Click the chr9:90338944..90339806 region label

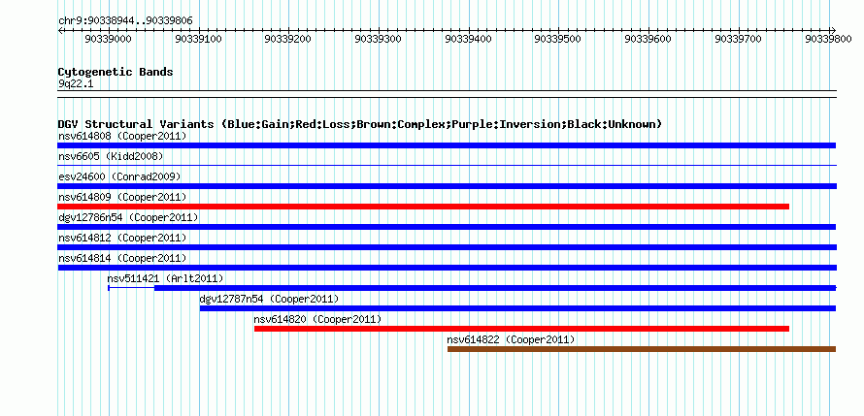click(125, 21)
